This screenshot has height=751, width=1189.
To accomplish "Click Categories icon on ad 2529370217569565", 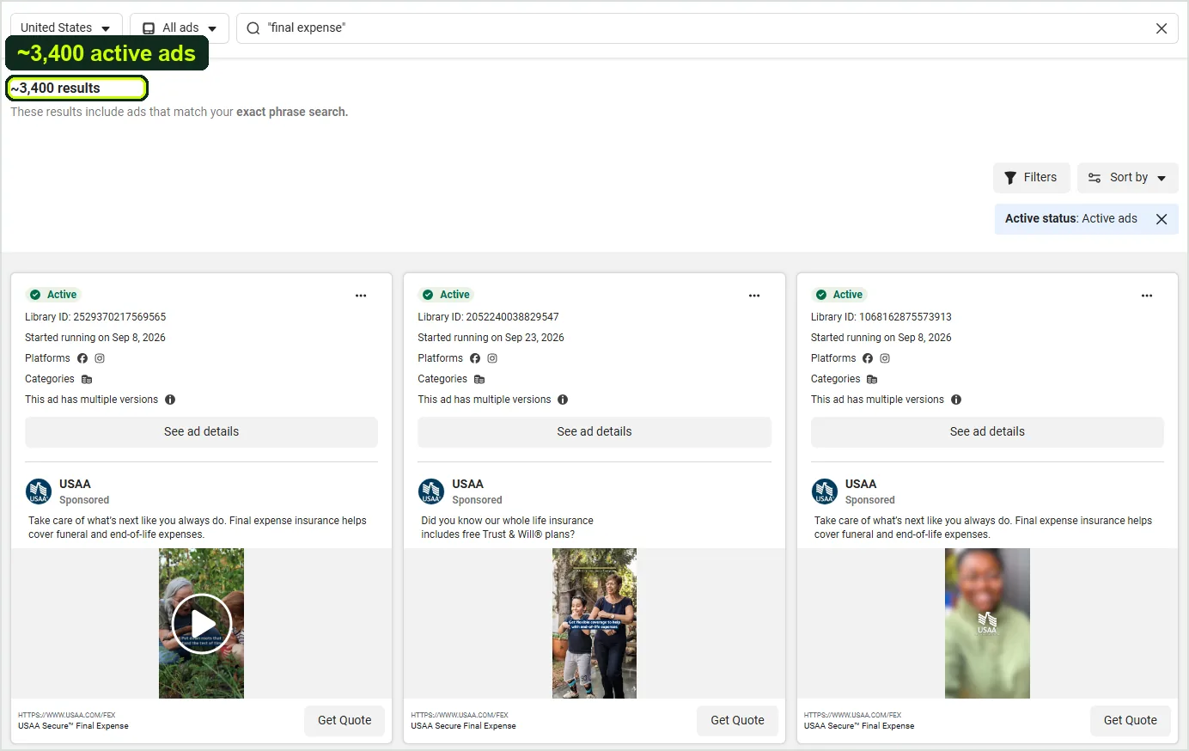I will pyautogui.click(x=87, y=379).
